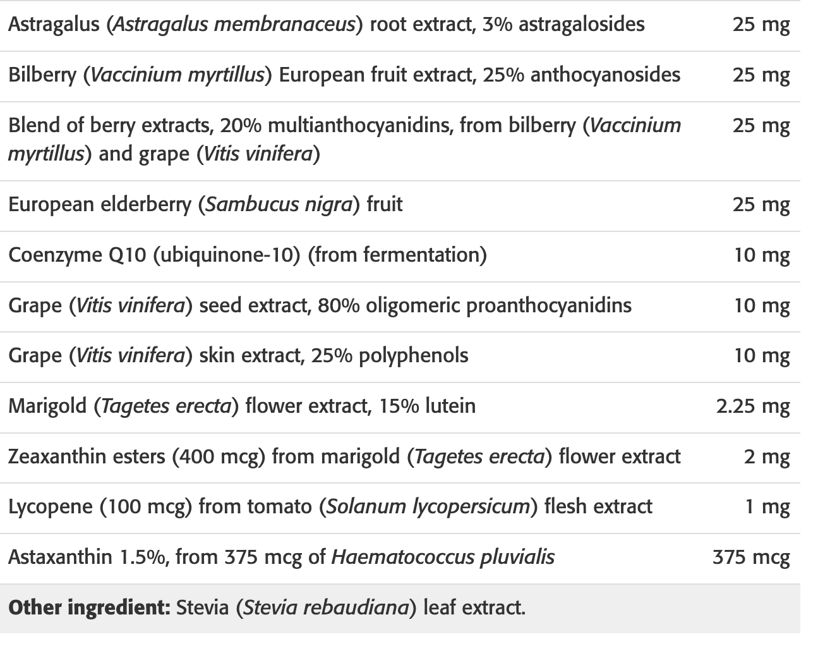Image resolution: width=830 pixels, height=665 pixels.
Task: Click the 2 mg amount for Zeaxanthin esters
Action: click(x=766, y=456)
